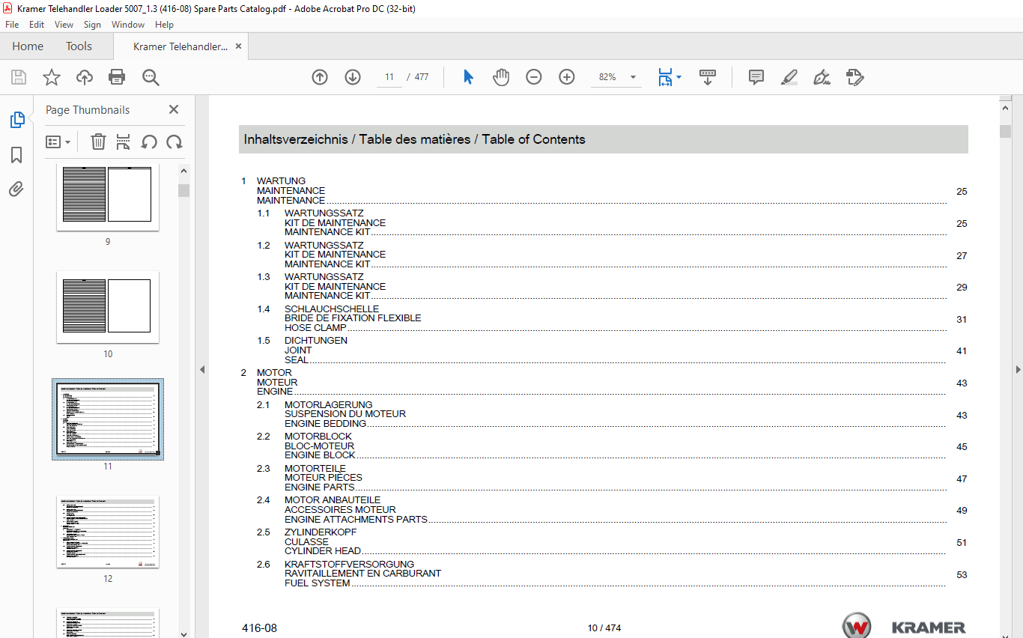The height and width of the screenshot is (638, 1023).
Task: Click the 'HOSE CLAMP' contents entry
Action: [315, 328]
